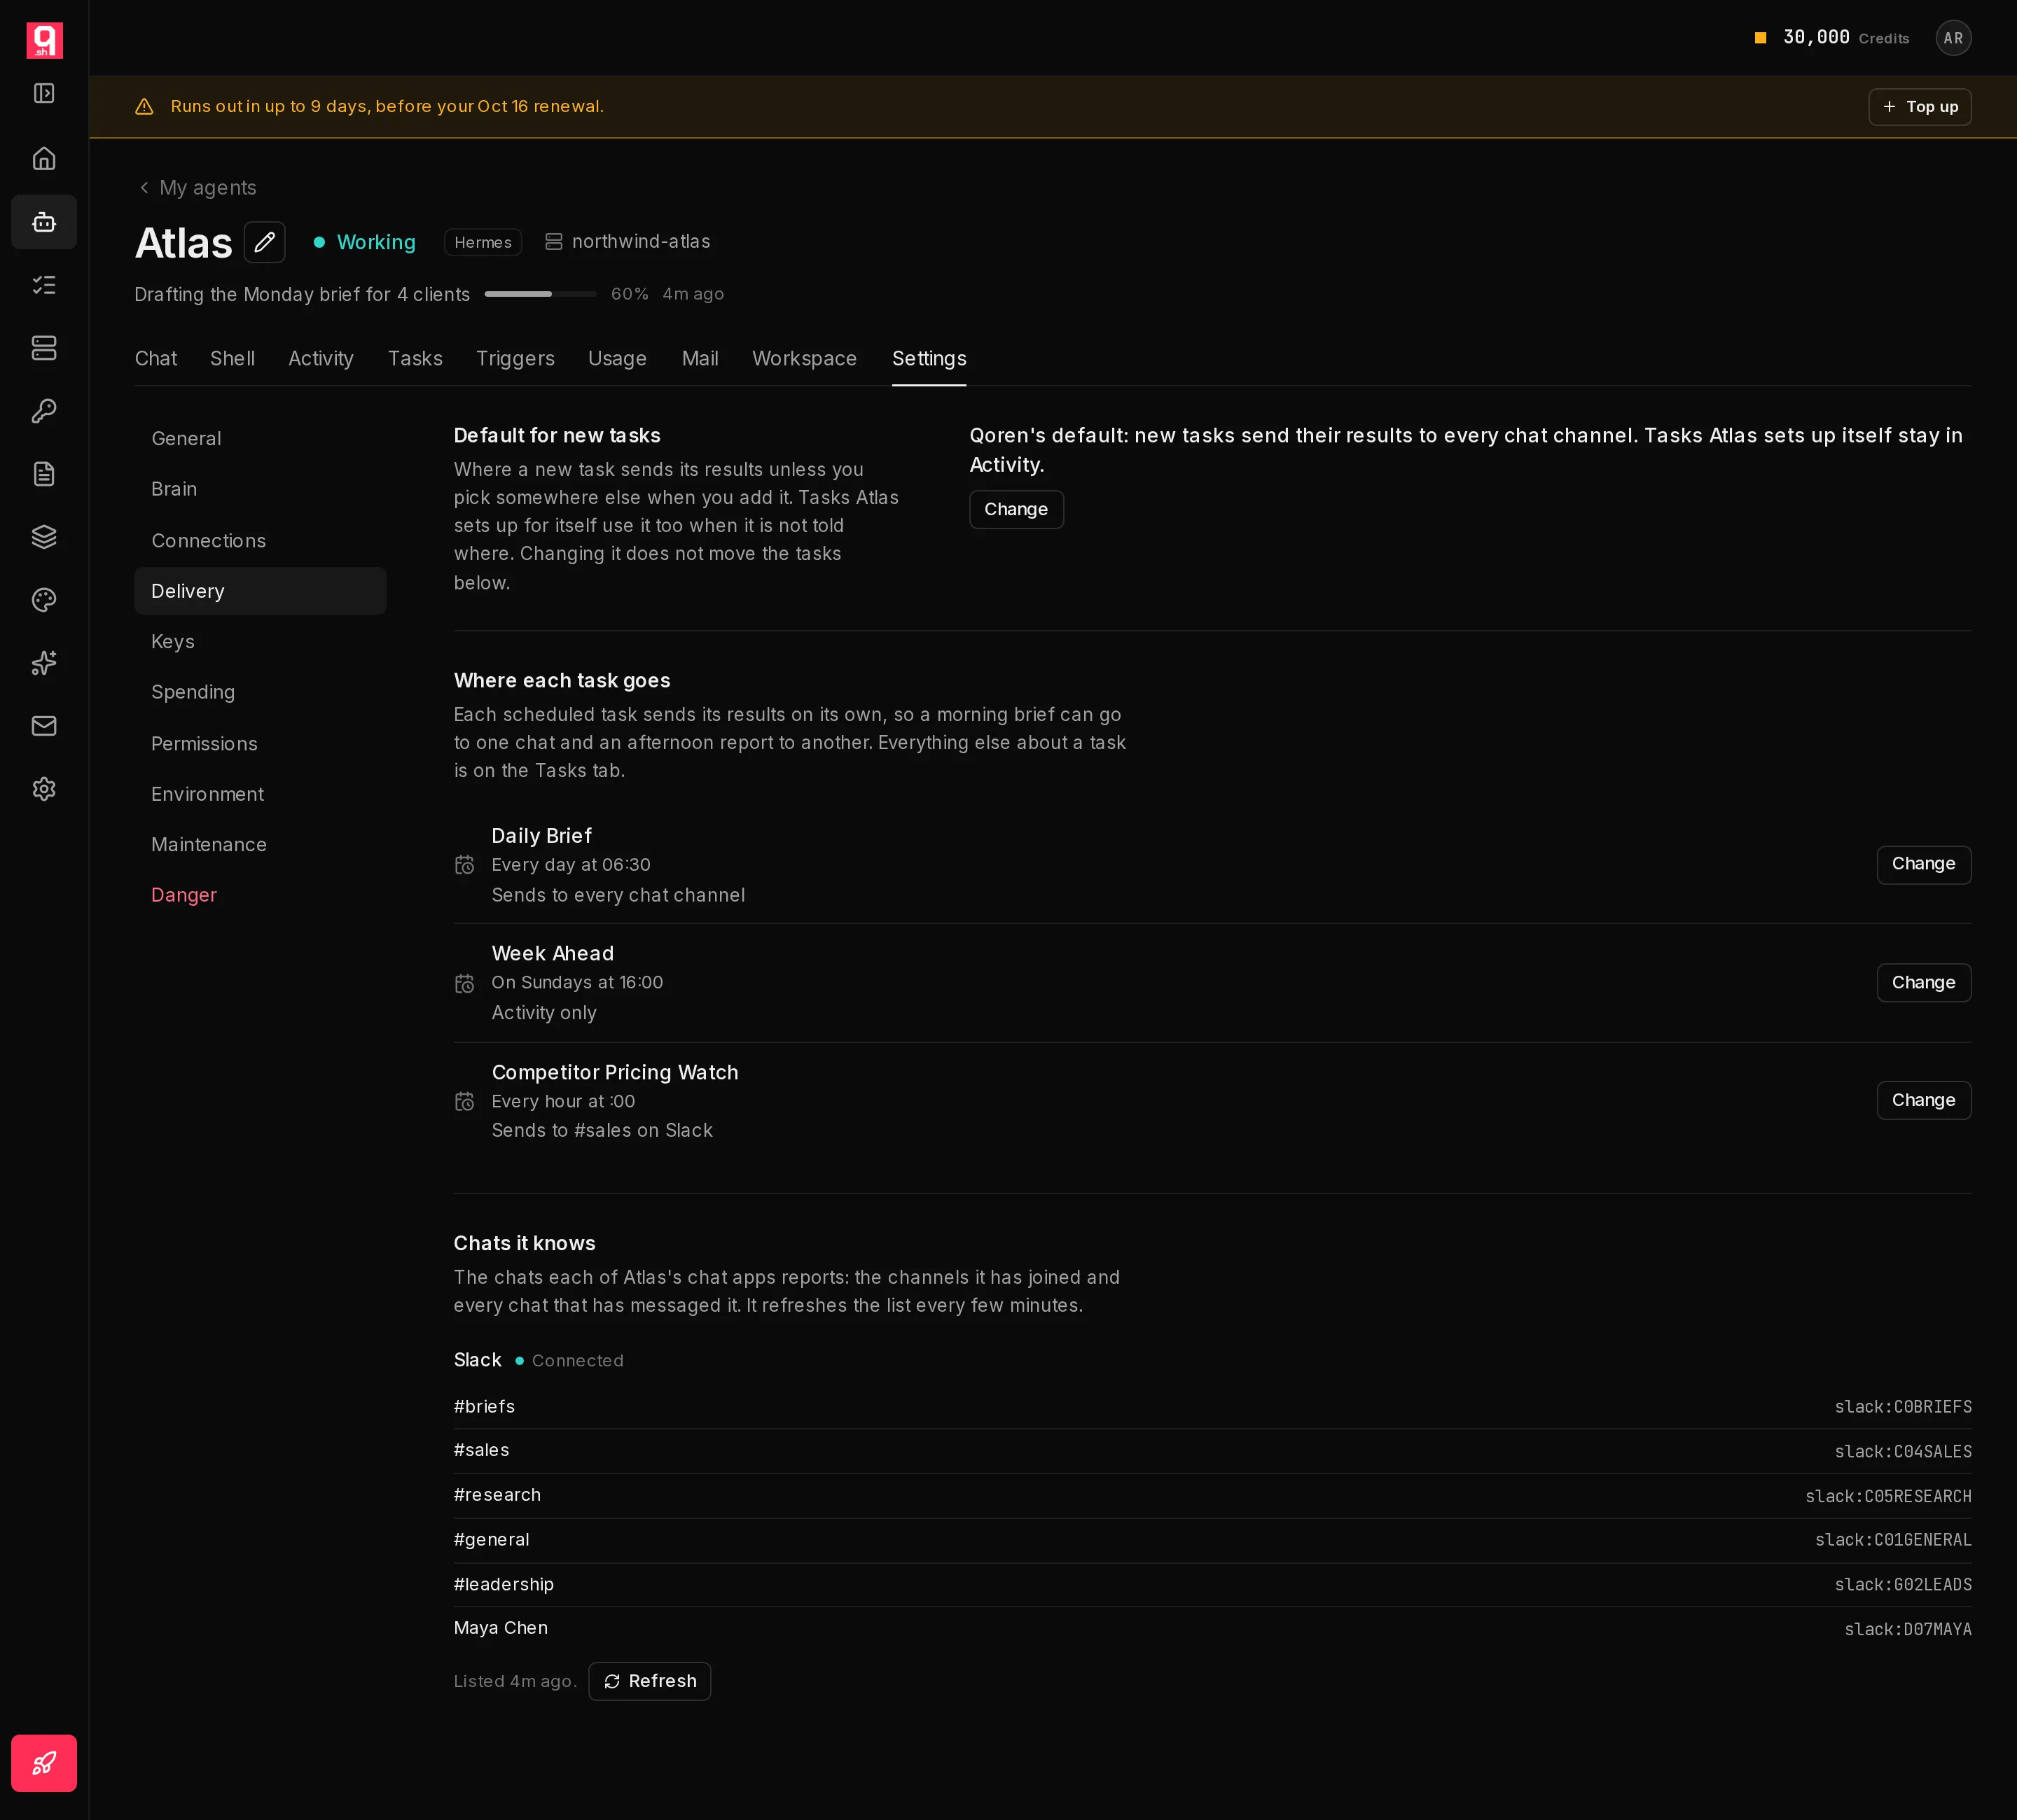Click the red rocket launch button
Viewport: 2017px width, 1820px height.
44,1763
